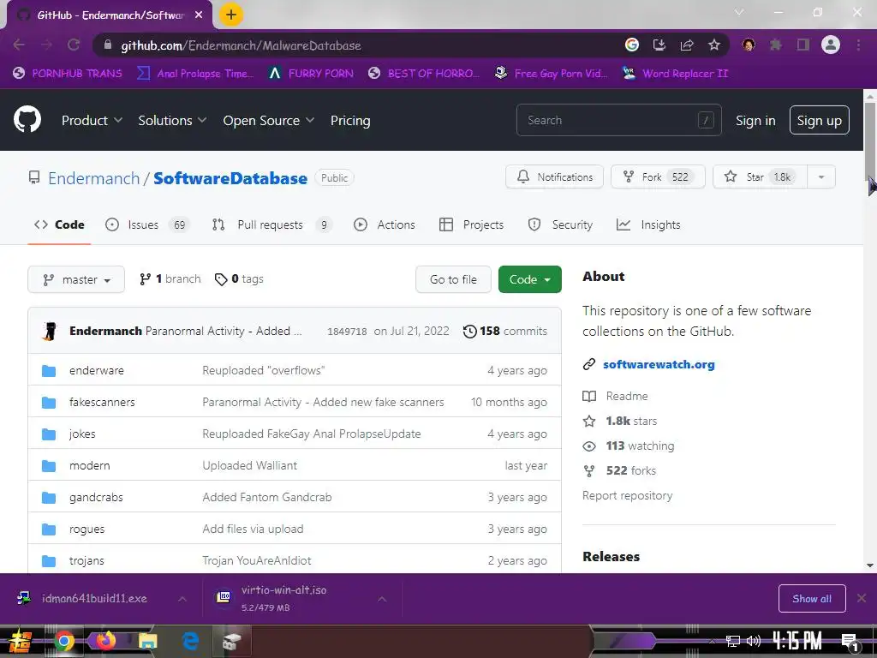Open the fakescanners folder

pyautogui.click(x=102, y=402)
